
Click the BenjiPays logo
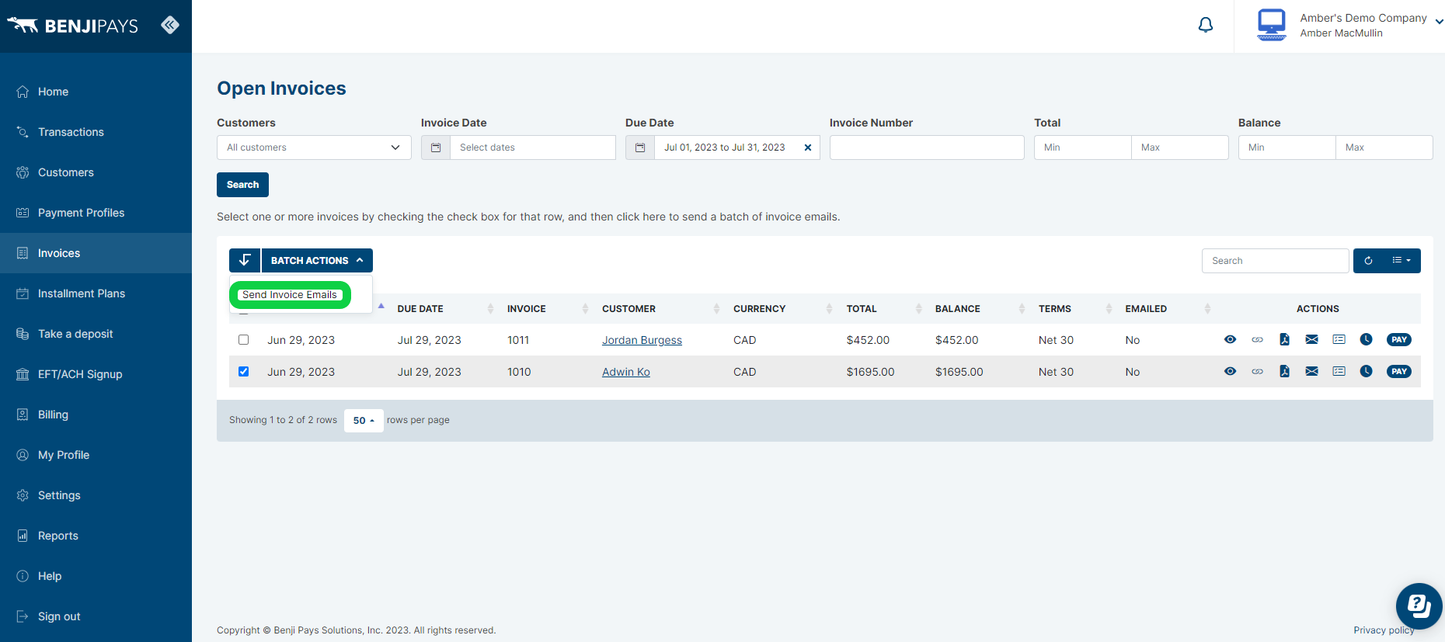[x=73, y=26]
